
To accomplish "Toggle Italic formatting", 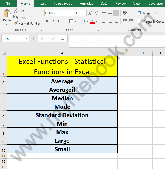I will point(53,21).
